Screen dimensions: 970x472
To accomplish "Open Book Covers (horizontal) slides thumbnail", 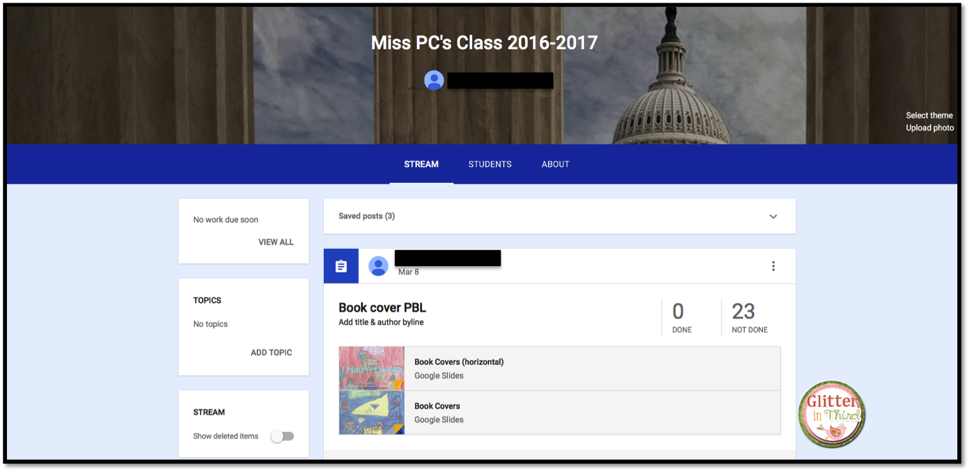I will tap(371, 368).
